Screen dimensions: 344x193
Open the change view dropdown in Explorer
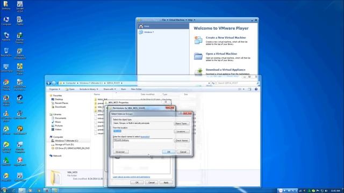pyautogui.click(x=243, y=90)
